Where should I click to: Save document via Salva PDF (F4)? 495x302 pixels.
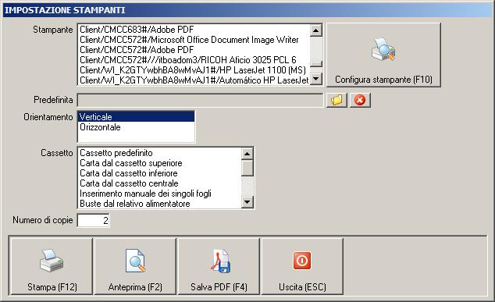coord(219,266)
